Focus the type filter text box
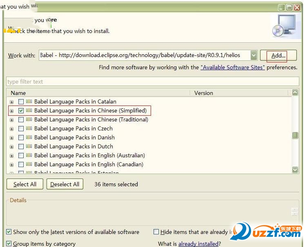The image size is (305, 247). pos(153,82)
